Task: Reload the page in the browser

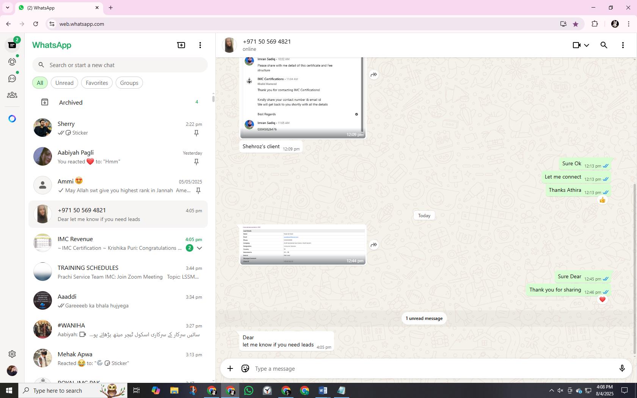Action: click(x=36, y=24)
